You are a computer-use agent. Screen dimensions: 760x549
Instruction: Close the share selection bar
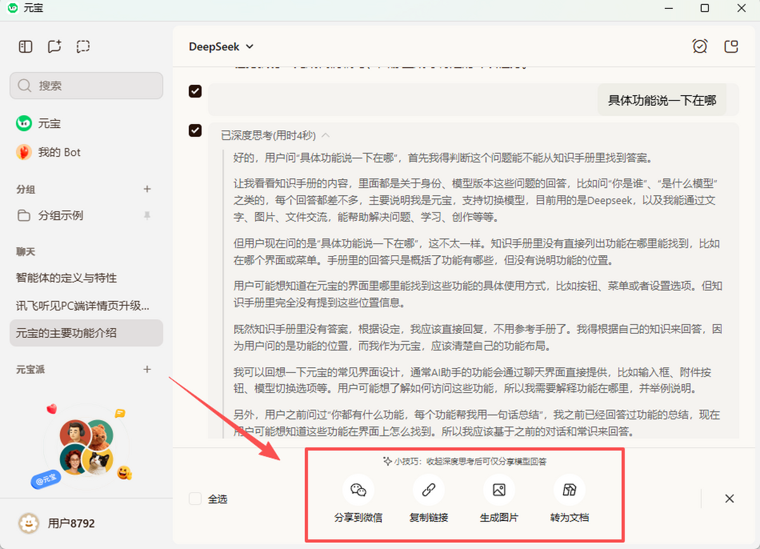coord(730,498)
